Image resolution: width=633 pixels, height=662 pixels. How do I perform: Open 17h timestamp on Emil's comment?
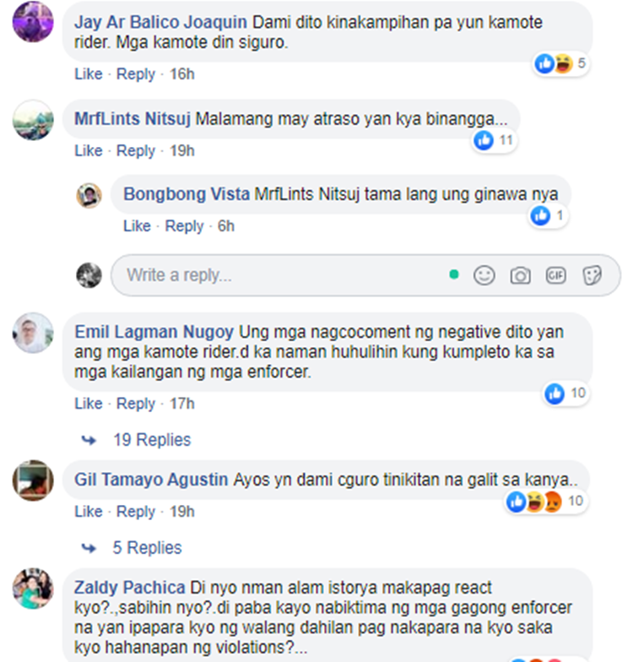(182, 404)
